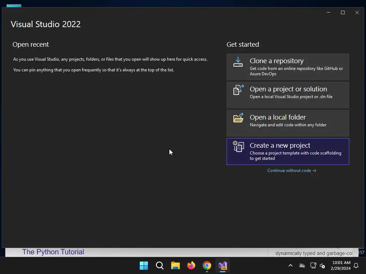Select Clone a repository

[288, 67]
